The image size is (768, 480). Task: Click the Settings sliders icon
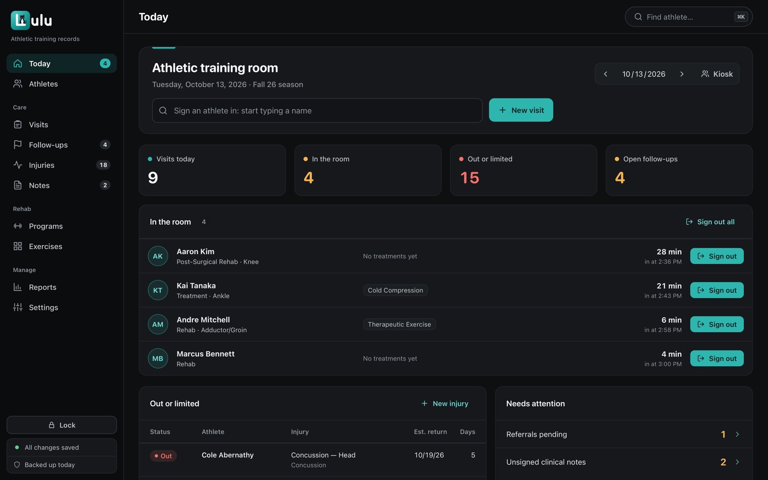pos(18,307)
